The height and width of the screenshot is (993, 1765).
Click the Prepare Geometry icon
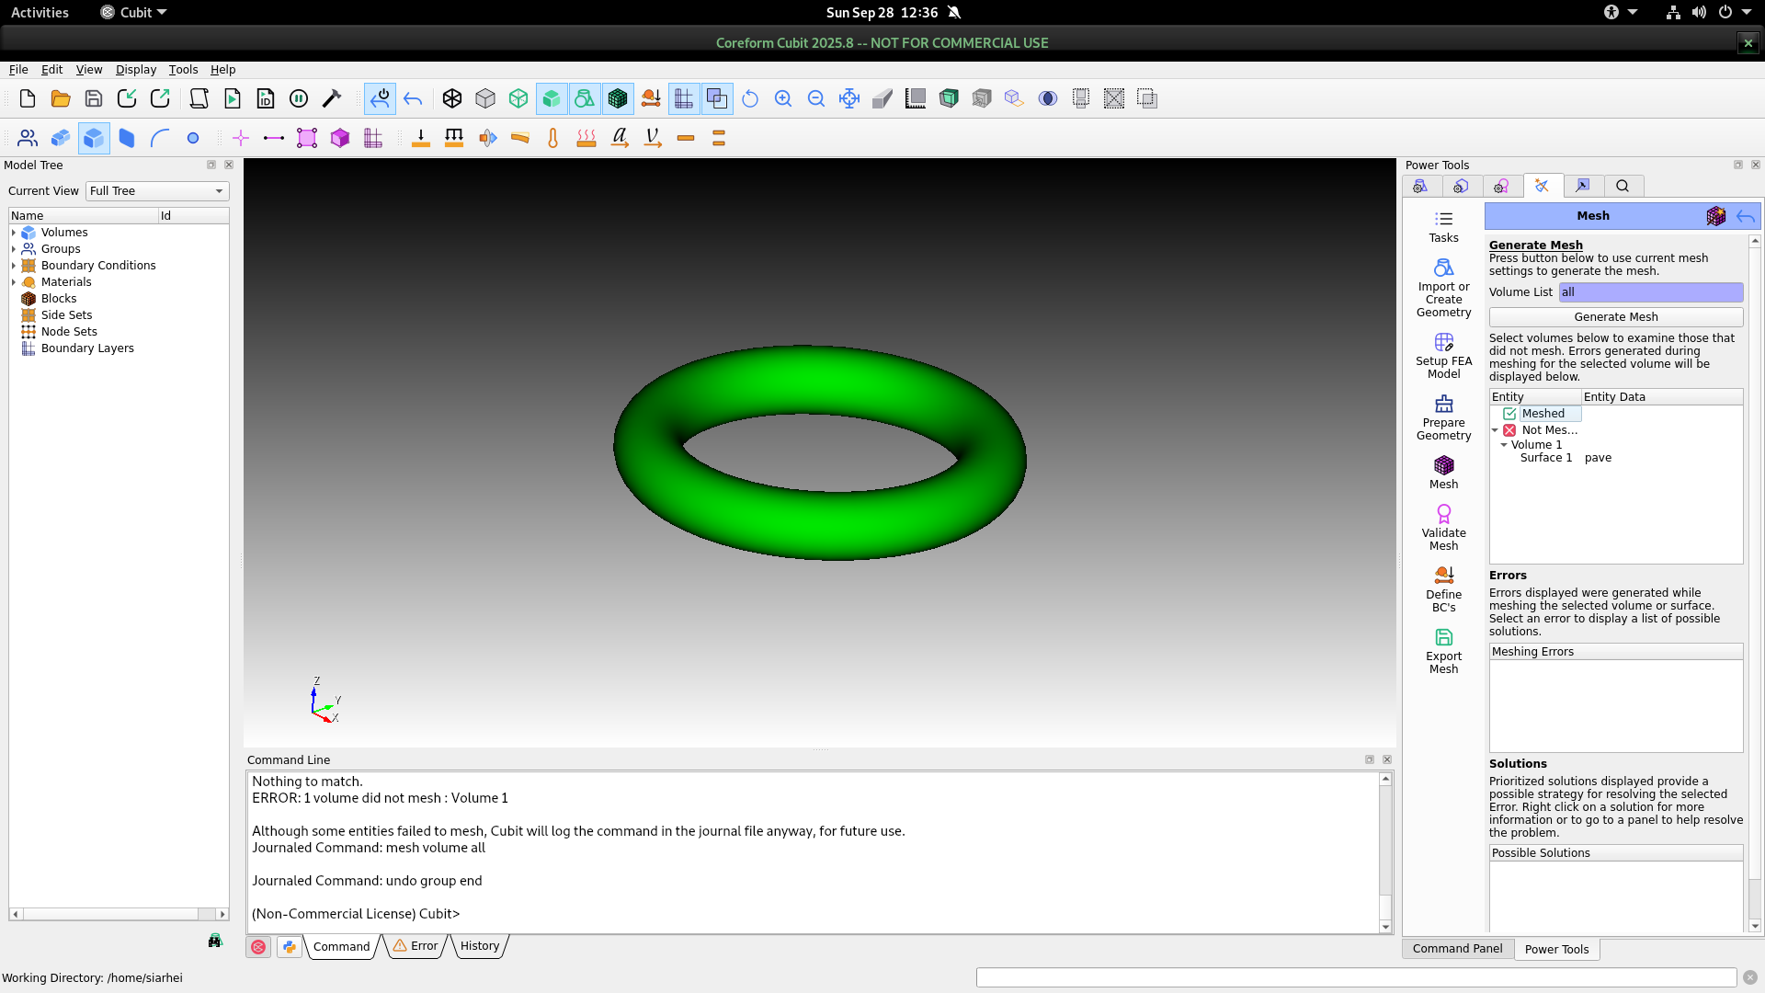point(1443,417)
